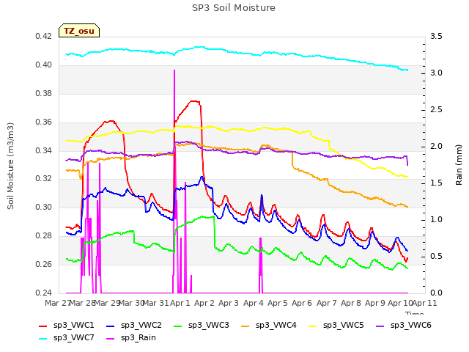The height and width of the screenshot is (352, 469).
Task: Click the cyan sp3_VWC7 legend swatch
Action: pyautogui.click(x=43, y=339)
